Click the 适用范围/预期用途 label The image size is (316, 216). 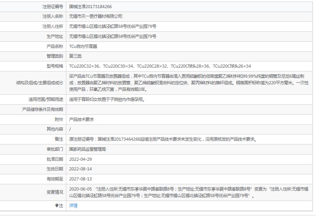pos(46,99)
